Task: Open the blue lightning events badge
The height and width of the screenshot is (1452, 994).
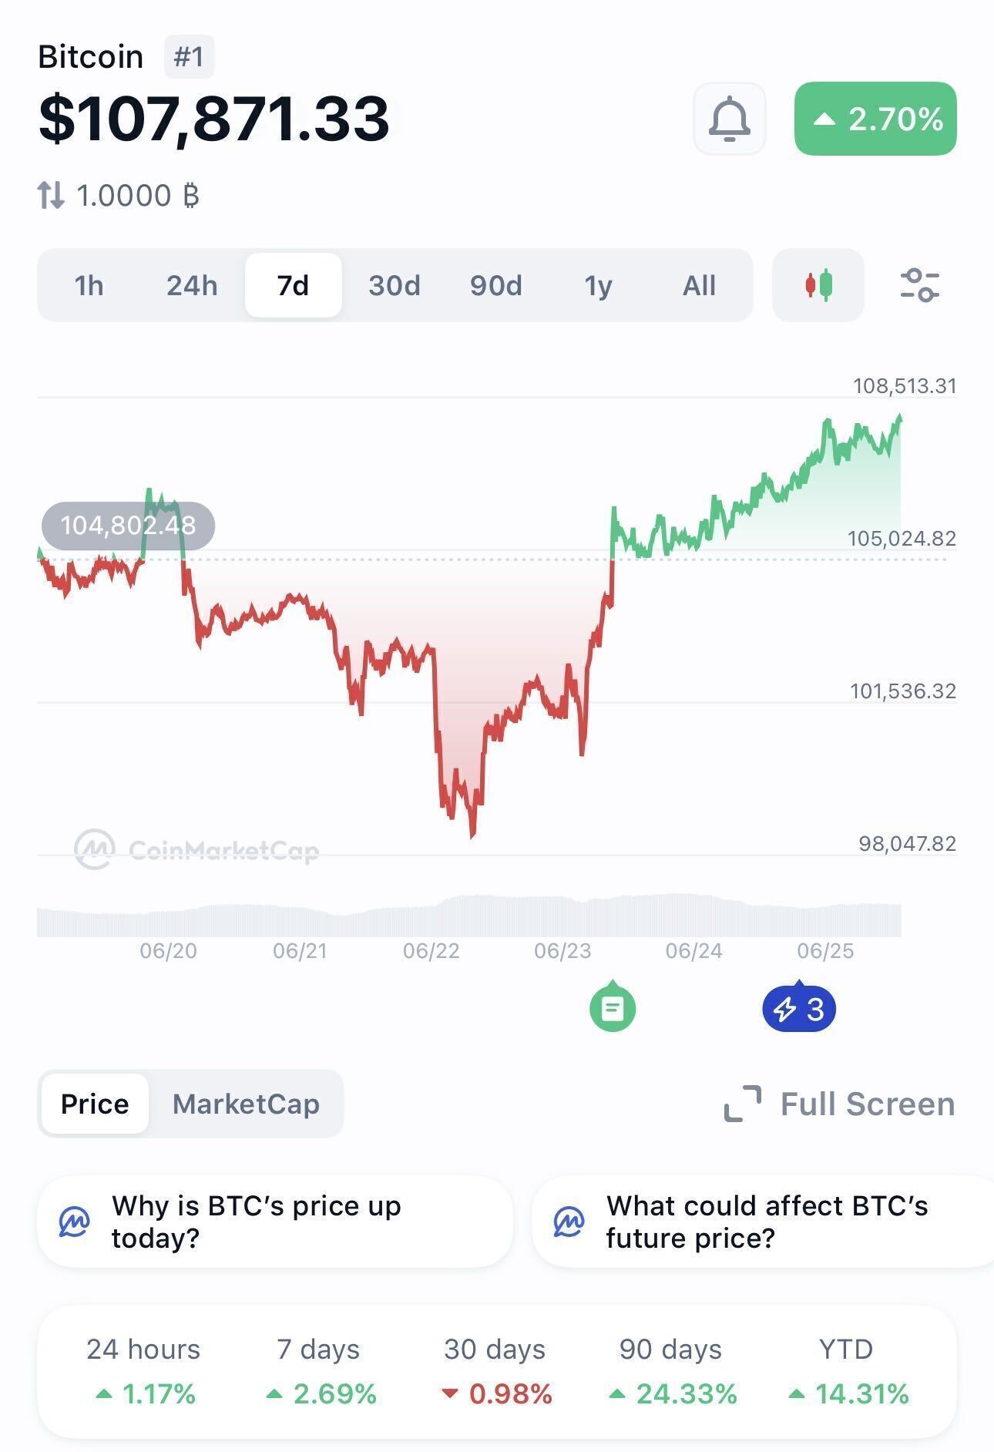Action: tap(799, 1007)
